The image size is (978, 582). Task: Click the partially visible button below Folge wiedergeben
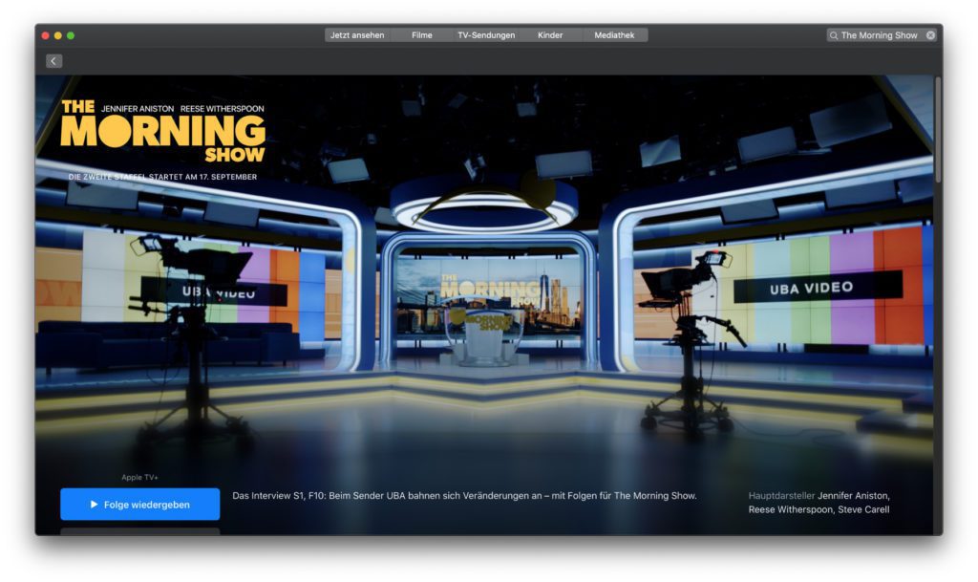pyautogui.click(x=139, y=531)
